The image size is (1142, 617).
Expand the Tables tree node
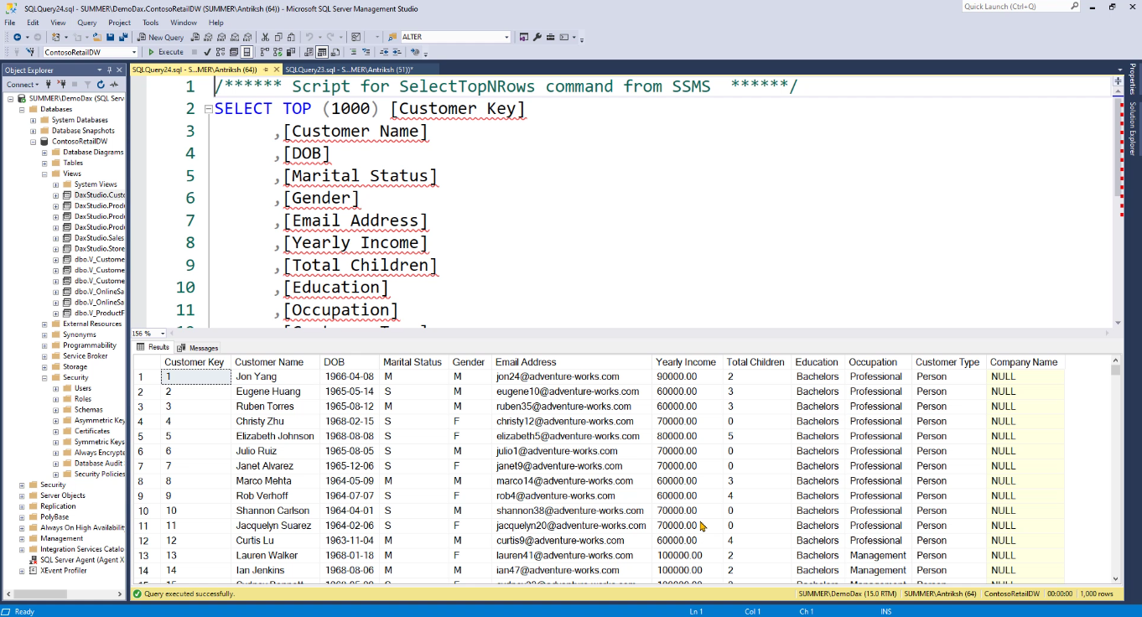pyautogui.click(x=45, y=163)
